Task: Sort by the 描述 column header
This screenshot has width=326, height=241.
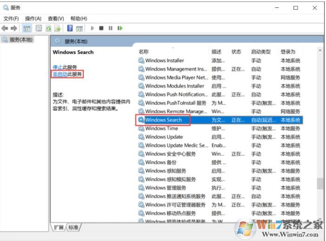Action: tap(216, 52)
